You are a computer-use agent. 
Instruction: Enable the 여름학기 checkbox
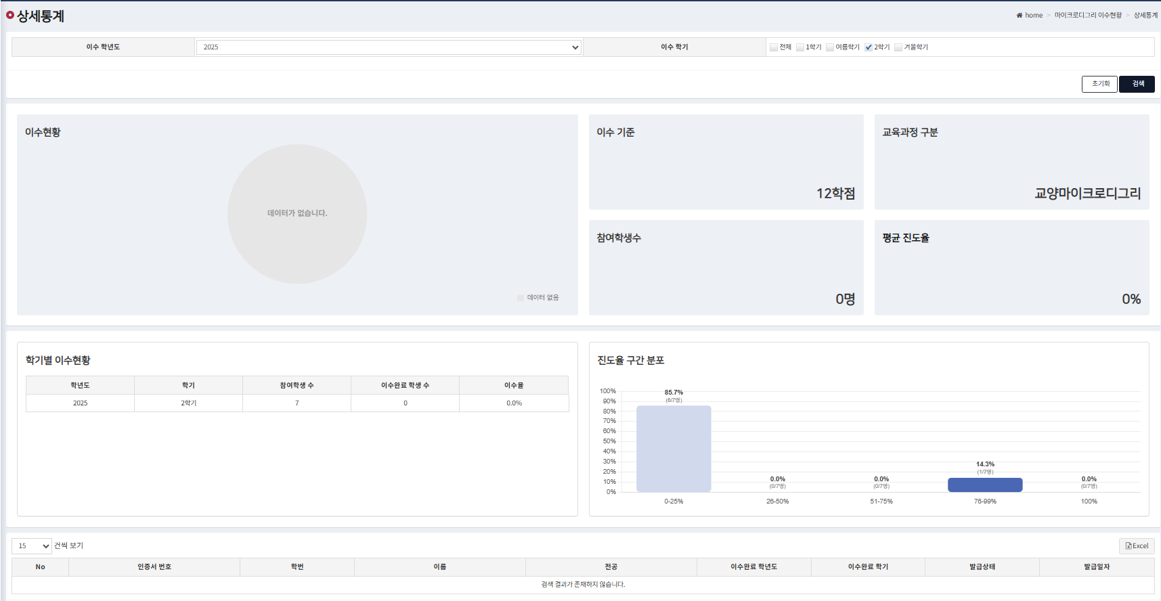[x=830, y=47]
